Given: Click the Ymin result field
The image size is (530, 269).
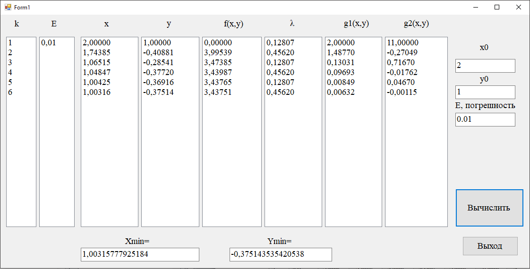Looking at the screenshot, I should [x=281, y=254].
